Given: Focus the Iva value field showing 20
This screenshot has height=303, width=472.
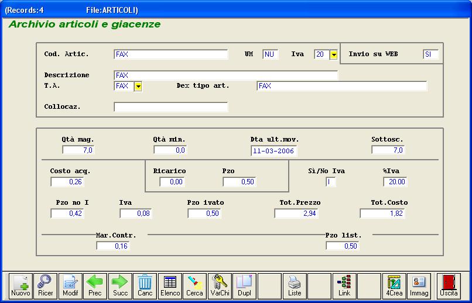Looking at the screenshot, I should click(321, 54).
